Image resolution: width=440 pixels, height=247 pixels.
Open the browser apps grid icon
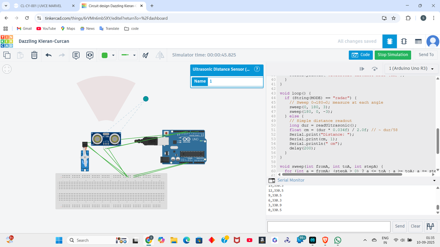pos(5,28)
